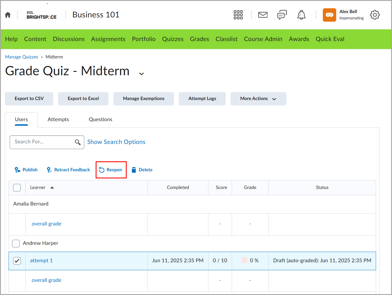Select the select-all checkbox in the table header
392x295 pixels.
point(17,188)
